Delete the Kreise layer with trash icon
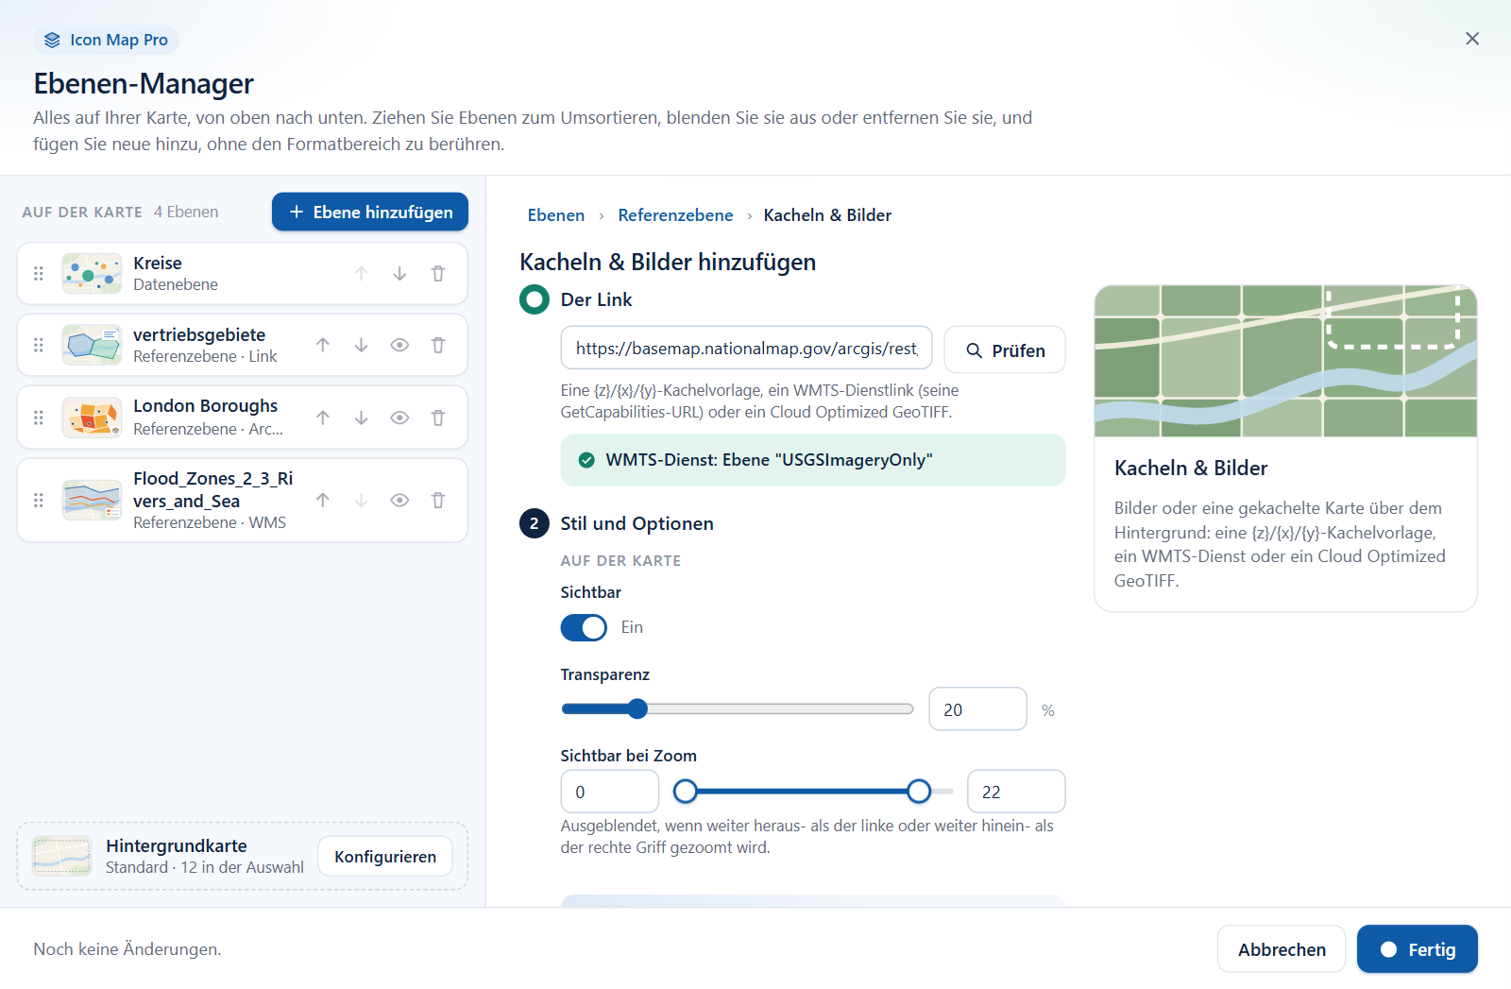 (x=438, y=273)
